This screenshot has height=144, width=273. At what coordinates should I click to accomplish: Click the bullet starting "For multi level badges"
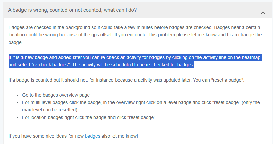(x=134, y=102)
